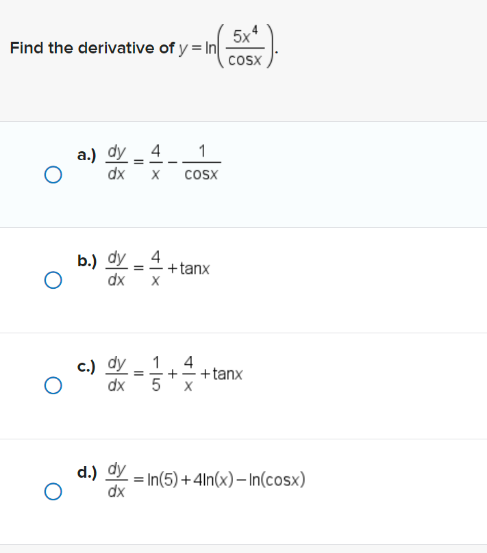Click the 5x^4 over cosx fraction

pyautogui.click(x=245, y=47)
